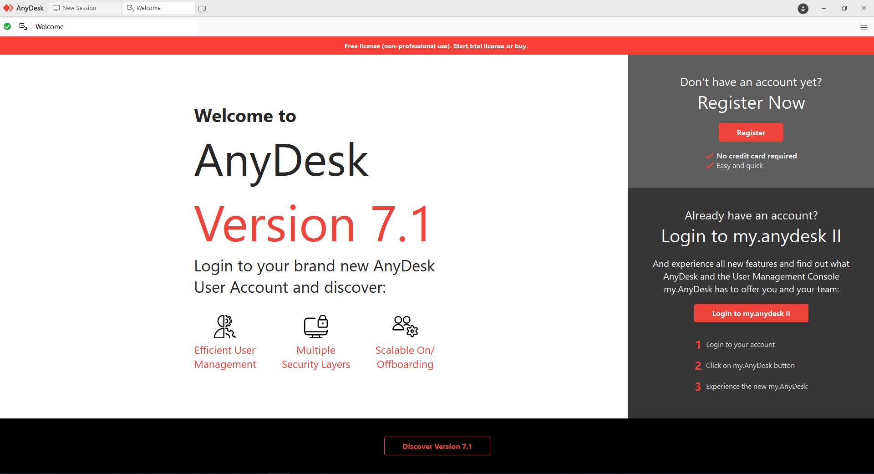This screenshot has width=874, height=474.
Task: Click the Welcome address input field
Action: pyautogui.click(x=114, y=26)
